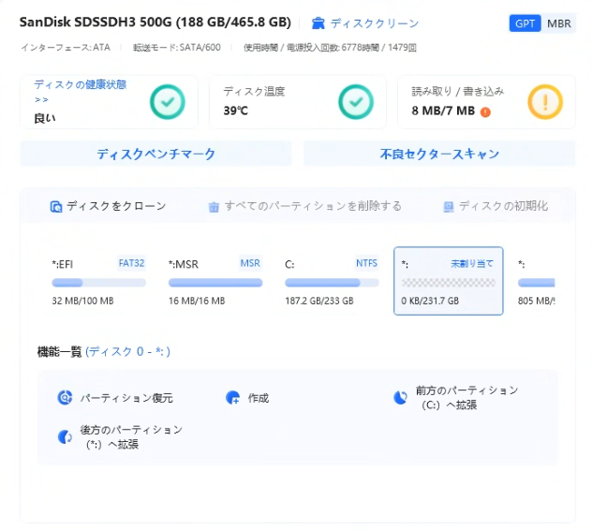This screenshot has height=530, width=592.
Task: Click the 未割り当て label tag
Action: click(x=472, y=263)
